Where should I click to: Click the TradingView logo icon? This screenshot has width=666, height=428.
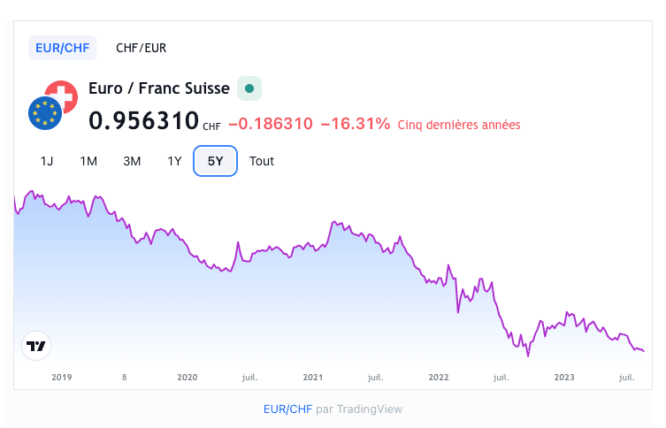coord(36,347)
